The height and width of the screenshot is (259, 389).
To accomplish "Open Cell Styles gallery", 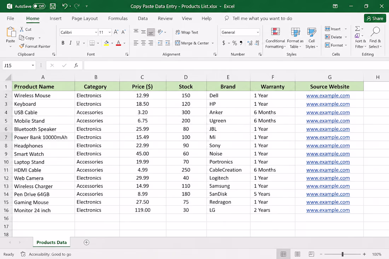I will pos(312,38).
